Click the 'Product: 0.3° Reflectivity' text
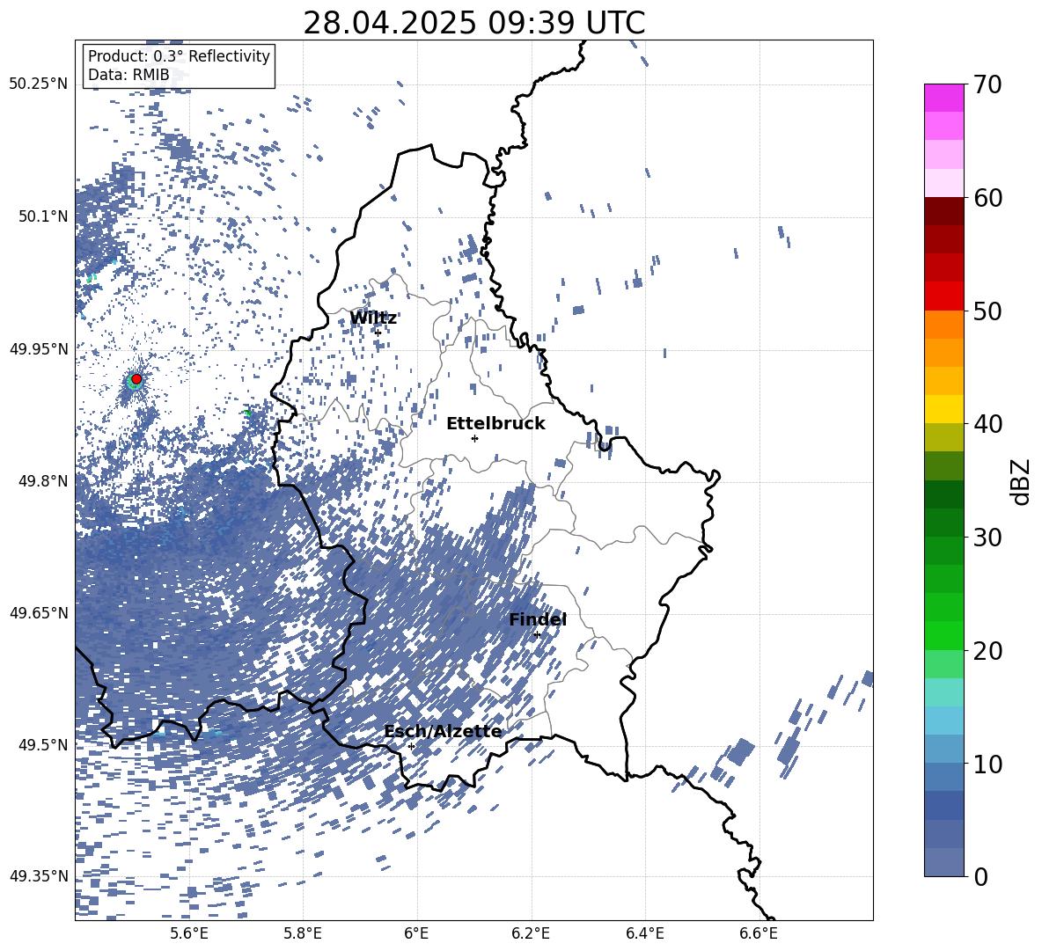 pyautogui.click(x=179, y=55)
